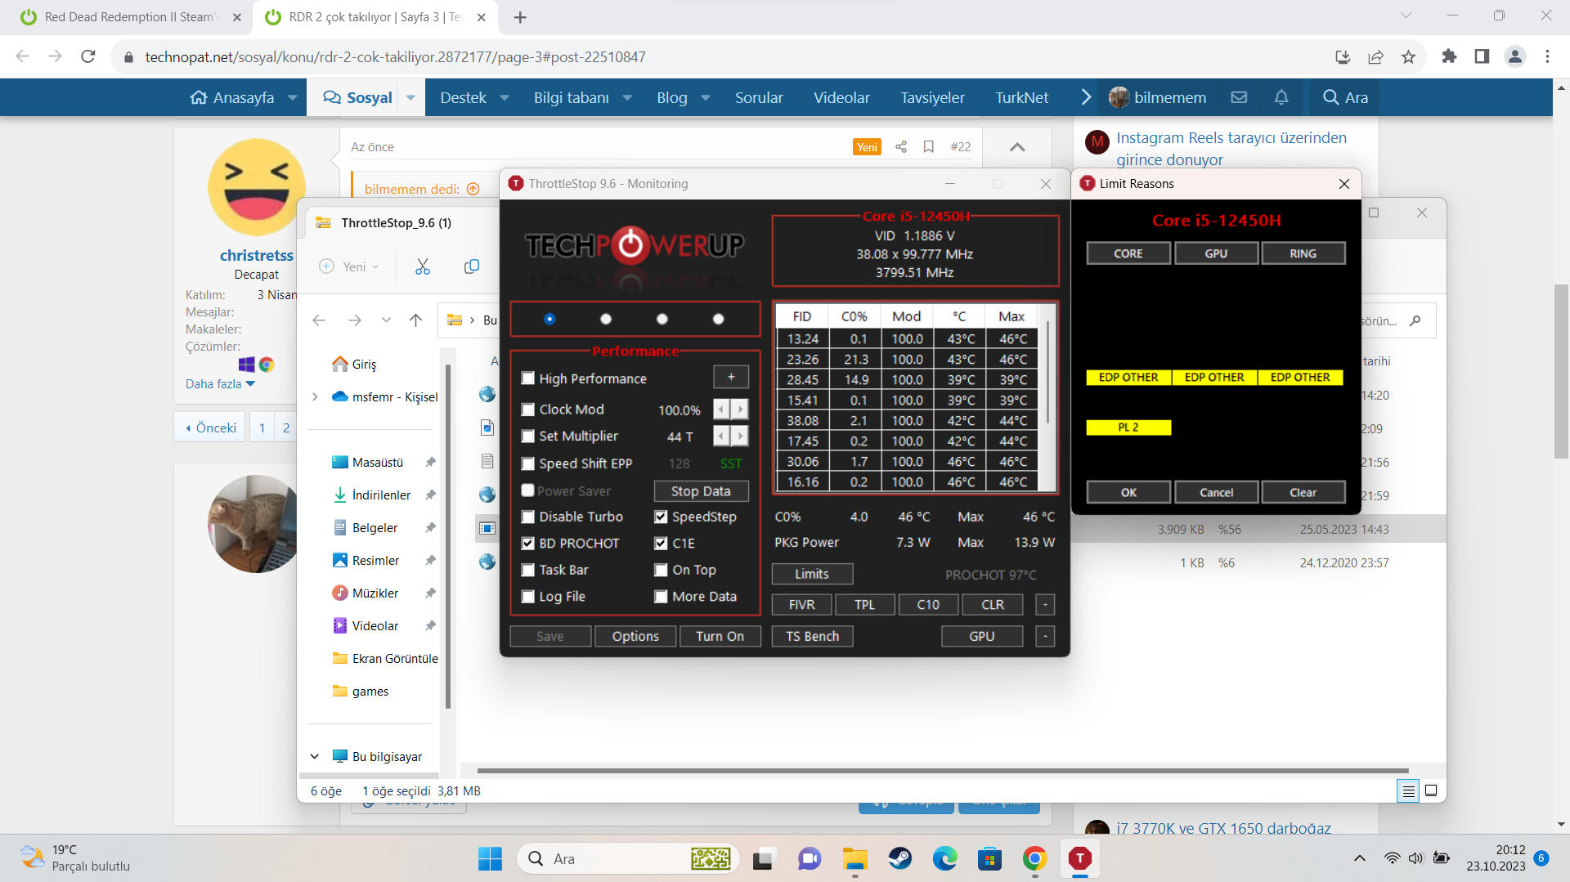Open the Yeni dropdown in Explorer
This screenshot has width=1570, height=882.
pyautogui.click(x=349, y=266)
